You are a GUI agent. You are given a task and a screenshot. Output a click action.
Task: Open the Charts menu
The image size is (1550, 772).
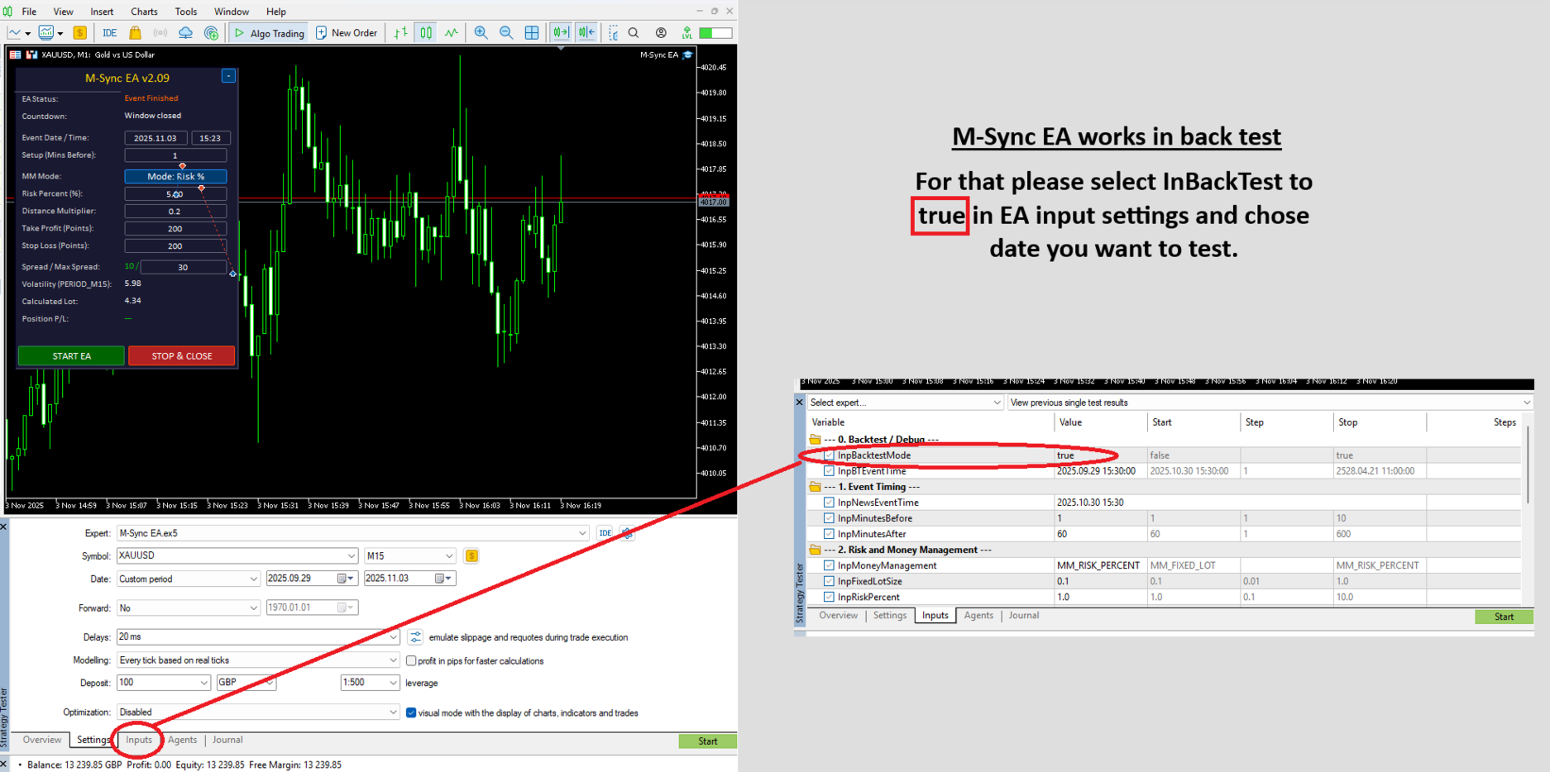click(144, 12)
